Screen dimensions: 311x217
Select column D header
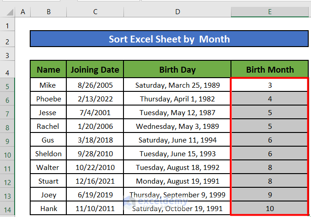[177, 11]
